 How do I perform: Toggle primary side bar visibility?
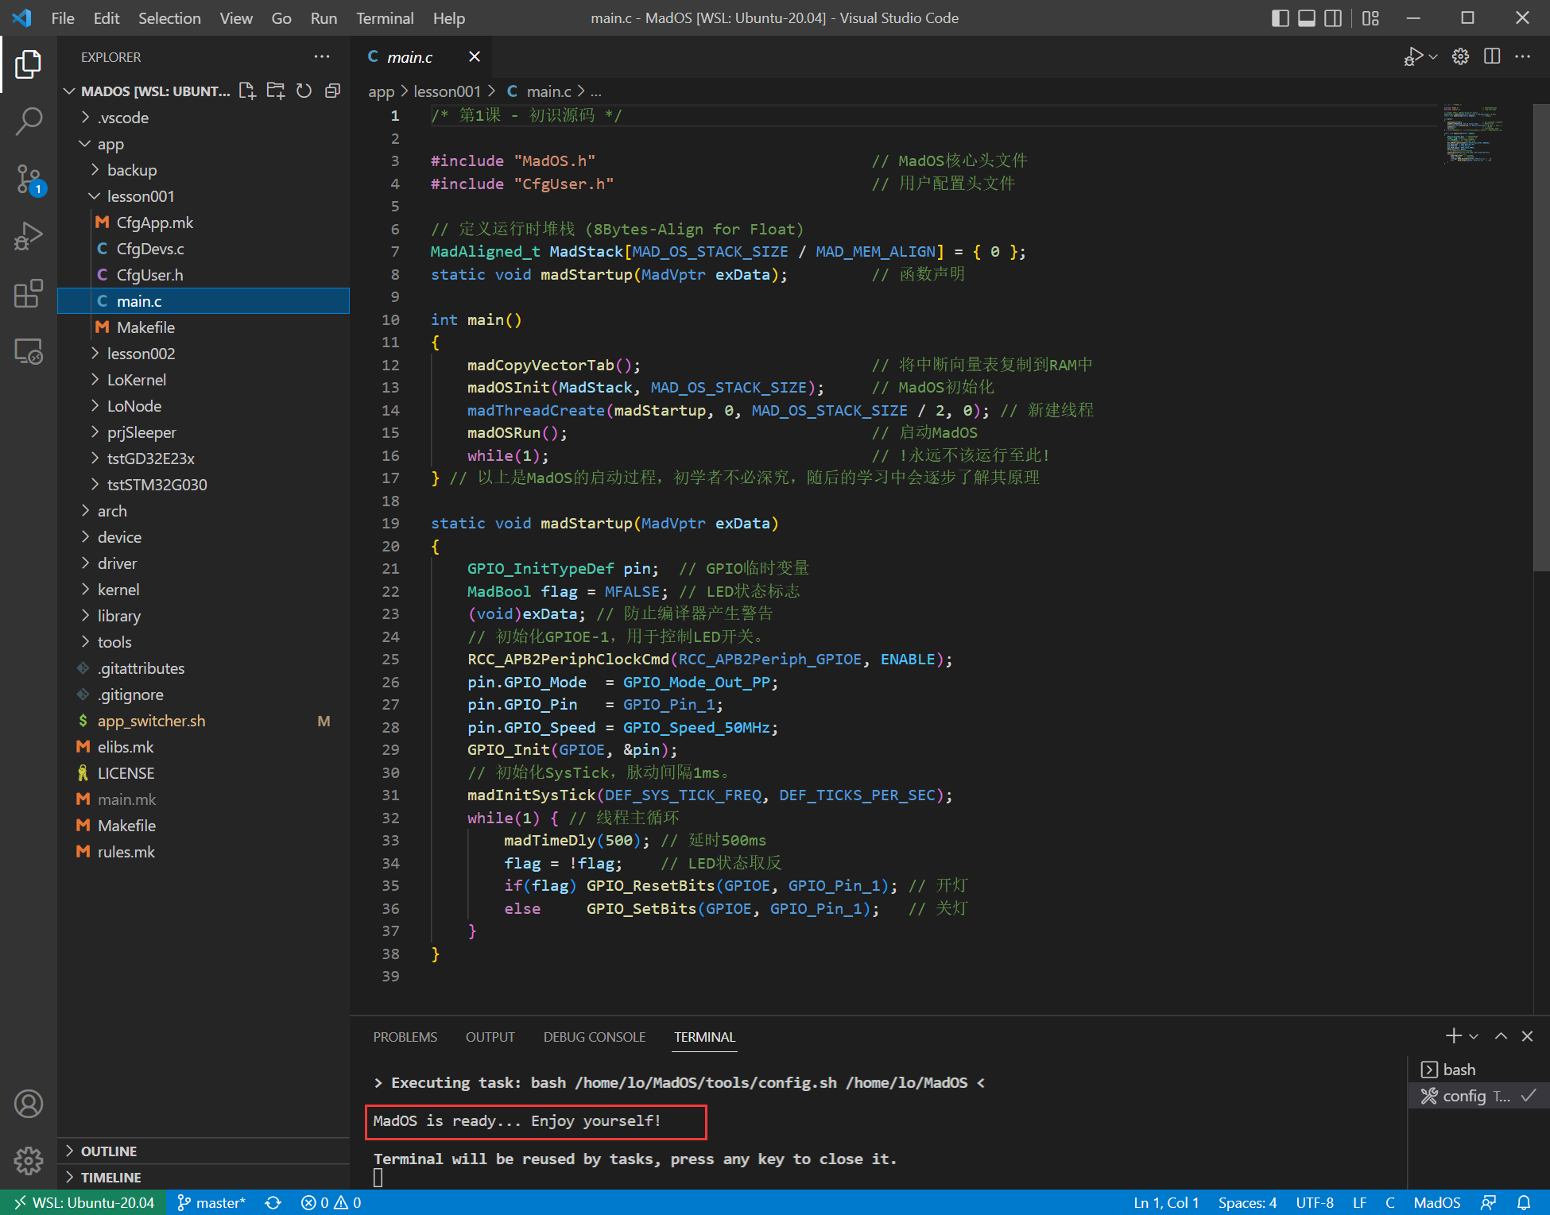(1280, 17)
